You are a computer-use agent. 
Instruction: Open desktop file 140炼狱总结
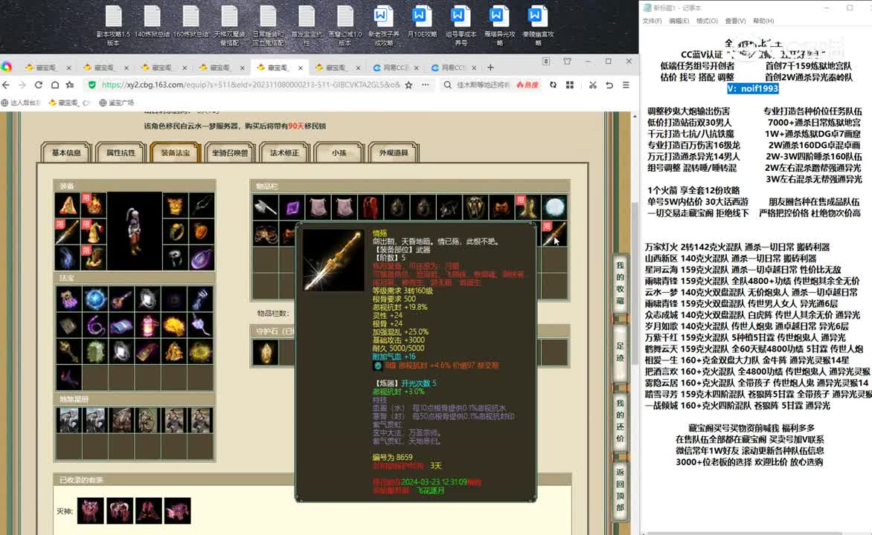[152, 25]
